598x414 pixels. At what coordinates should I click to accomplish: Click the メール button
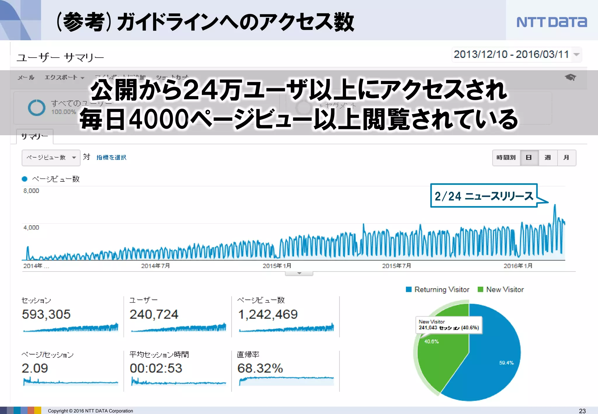coord(26,77)
